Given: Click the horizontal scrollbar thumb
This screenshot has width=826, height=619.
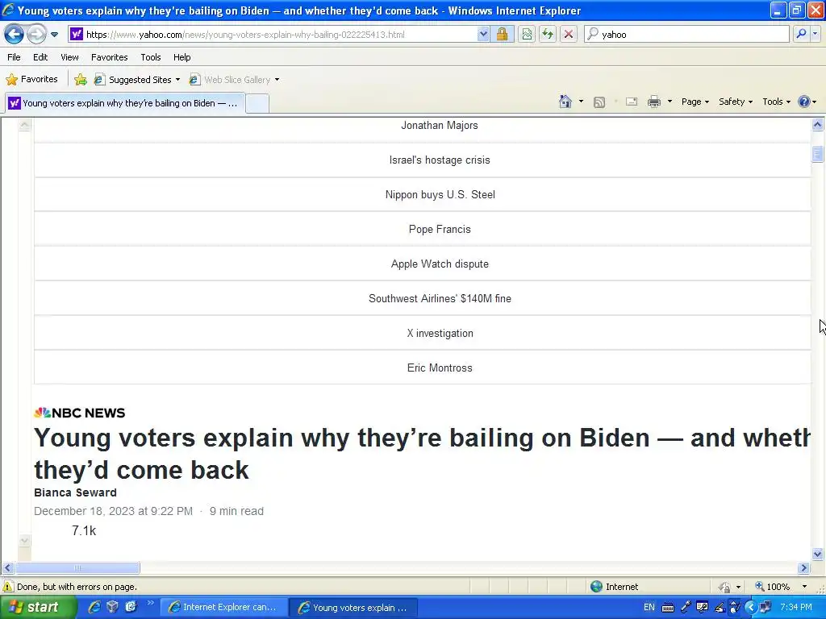Looking at the screenshot, I should (x=77, y=568).
